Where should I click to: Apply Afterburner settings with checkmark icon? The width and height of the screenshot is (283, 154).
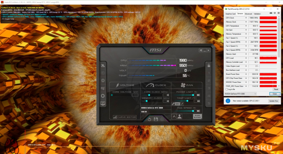point(162,119)
